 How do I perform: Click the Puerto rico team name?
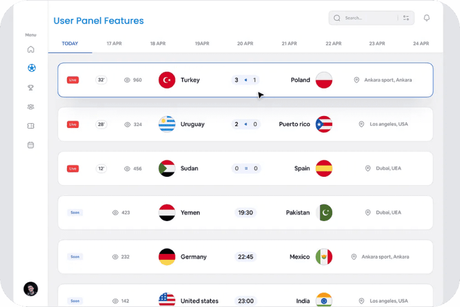(294, 124)
